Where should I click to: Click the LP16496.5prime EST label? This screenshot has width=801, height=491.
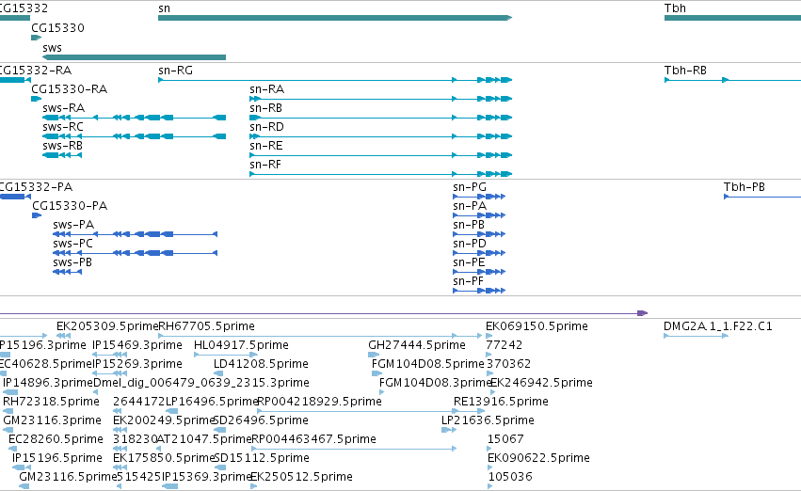212,402
